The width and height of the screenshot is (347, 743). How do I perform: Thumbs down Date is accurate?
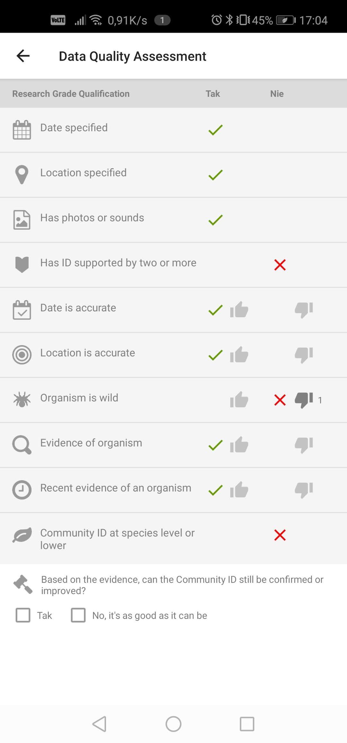click(x=304, y=310)
